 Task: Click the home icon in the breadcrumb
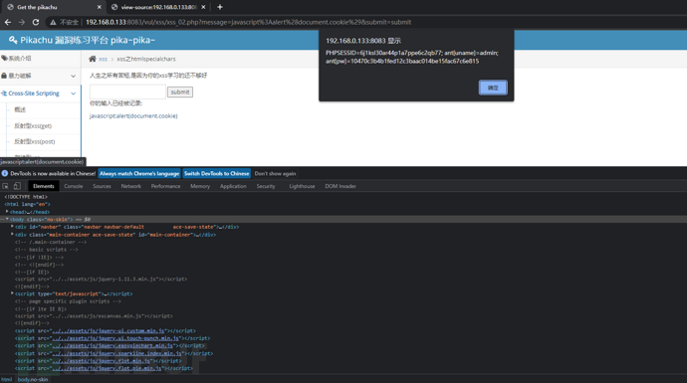92,59
